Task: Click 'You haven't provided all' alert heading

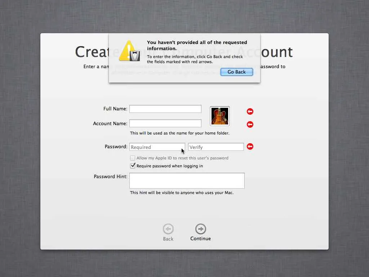Action: coord(197,45)
